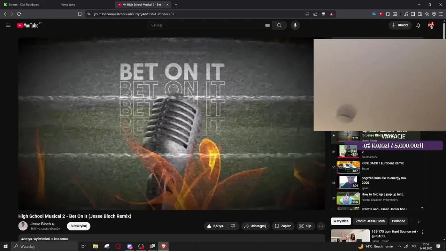
Task: Show hidden system tray icons
Action: pos(400,246)
